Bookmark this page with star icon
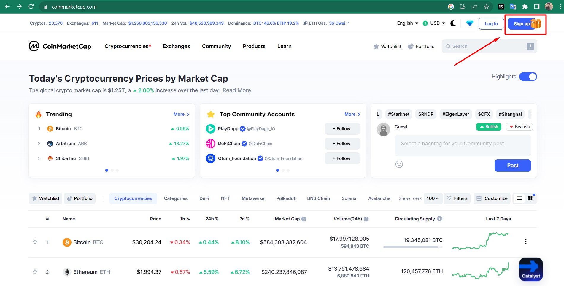Viewport: 564px width, 286px height. tap(486, 7)
